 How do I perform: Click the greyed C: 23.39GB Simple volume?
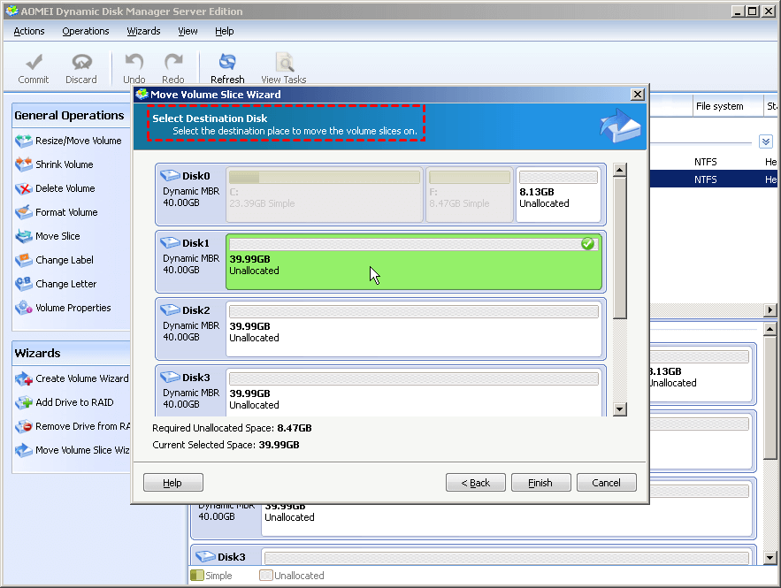coord(325,195)
